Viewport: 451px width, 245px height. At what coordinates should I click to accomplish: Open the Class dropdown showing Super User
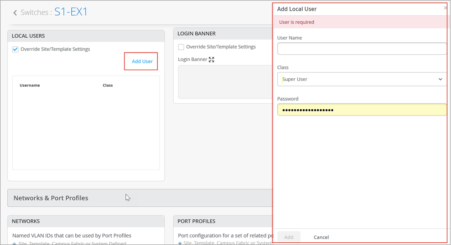(362, 79)
